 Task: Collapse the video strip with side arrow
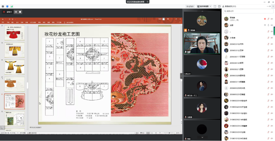point(182,75)
